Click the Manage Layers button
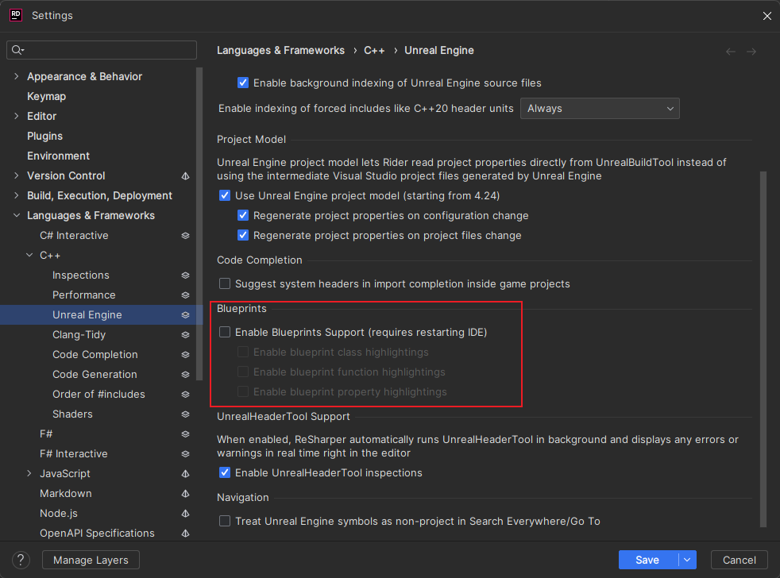This screenshot has width=780, height=578. click(x=91, y=560)
